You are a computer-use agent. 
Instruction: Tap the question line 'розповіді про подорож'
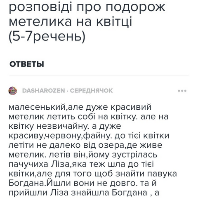87,7
